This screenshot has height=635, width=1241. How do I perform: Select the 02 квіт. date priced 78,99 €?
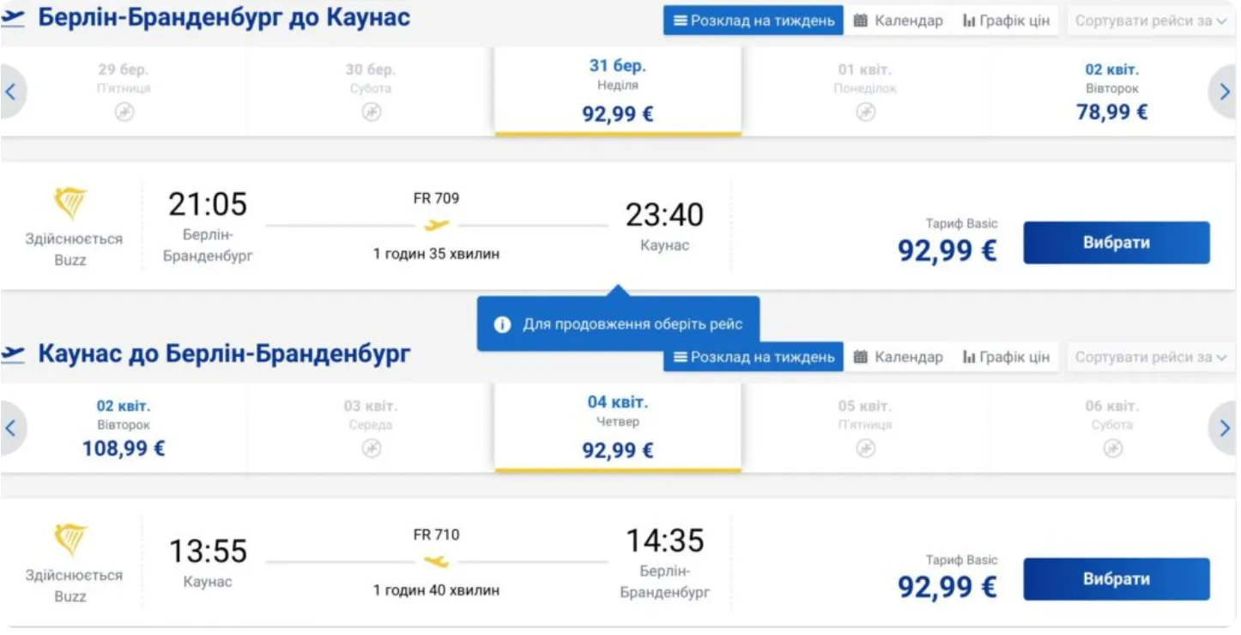(1111, 88)
